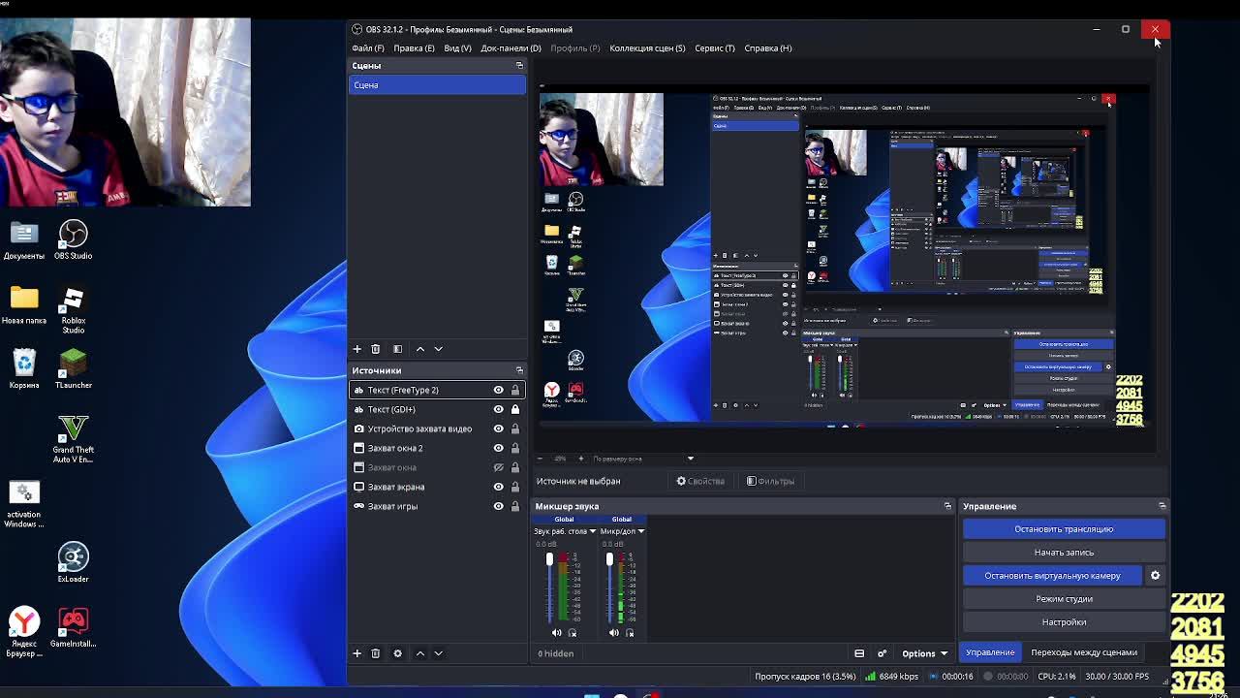Open scene filters icon in Сцены toolbar
This screenshot has width=1240, height=698.
[x=397, y=349]
